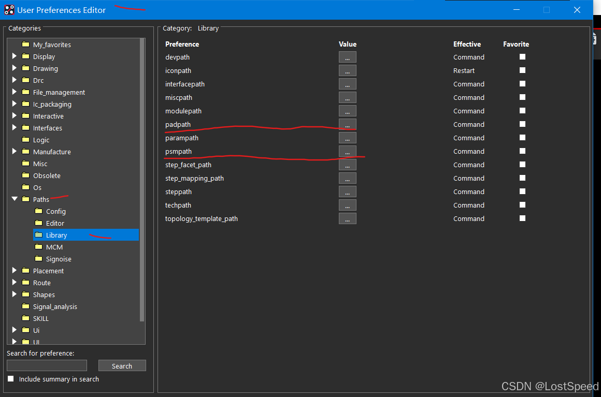
Task: Mark interfacepath as favorite
Action: pos(522,83)
